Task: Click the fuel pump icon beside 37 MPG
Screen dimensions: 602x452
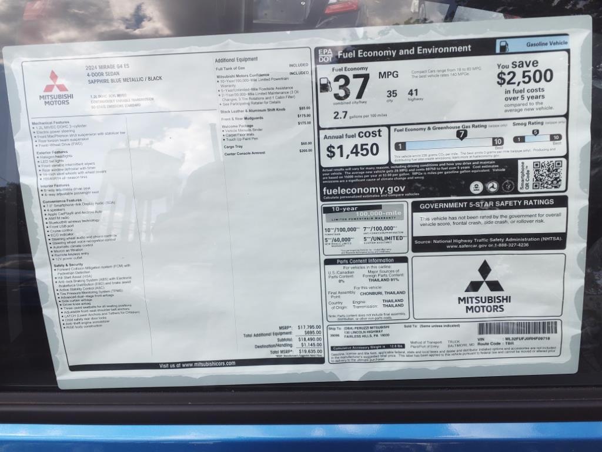Action: [325, 85]
